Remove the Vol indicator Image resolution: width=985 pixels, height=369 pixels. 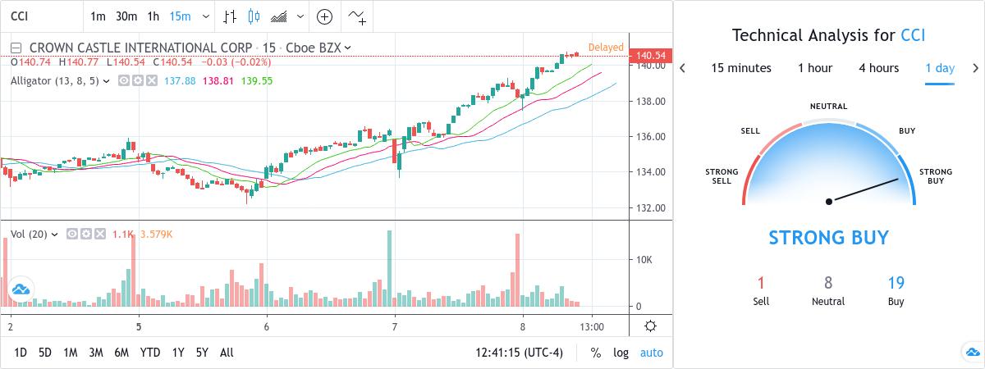[100, 234]
